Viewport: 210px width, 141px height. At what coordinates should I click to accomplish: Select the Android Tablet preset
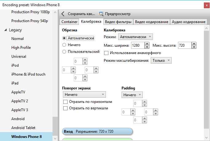coord(23,128)
